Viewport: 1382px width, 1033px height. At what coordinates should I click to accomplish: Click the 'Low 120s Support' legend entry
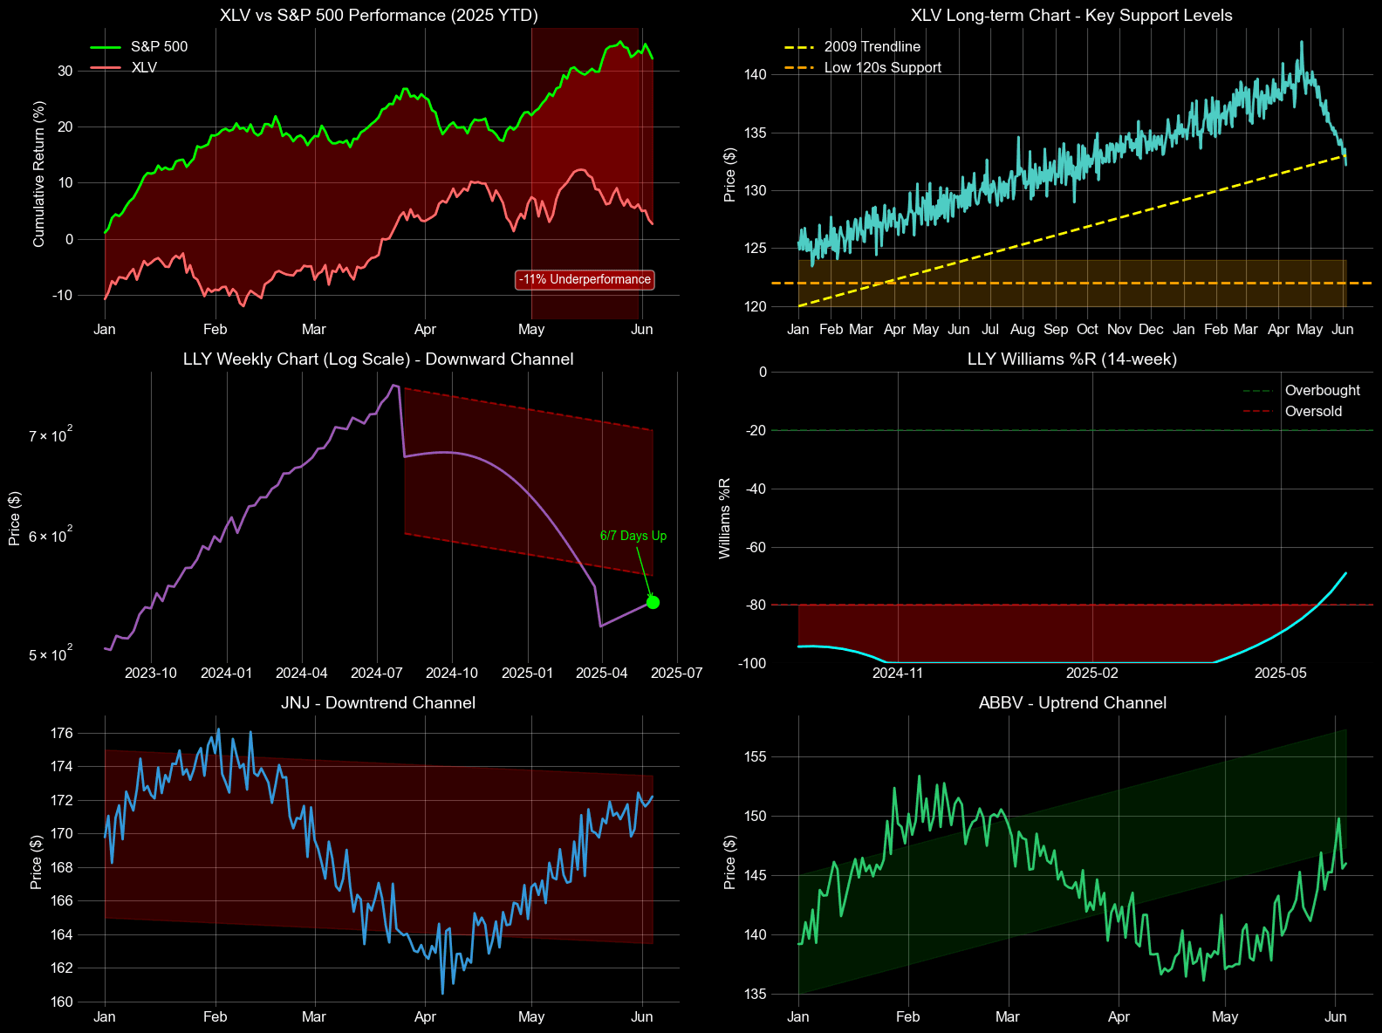tap(863, 68)
